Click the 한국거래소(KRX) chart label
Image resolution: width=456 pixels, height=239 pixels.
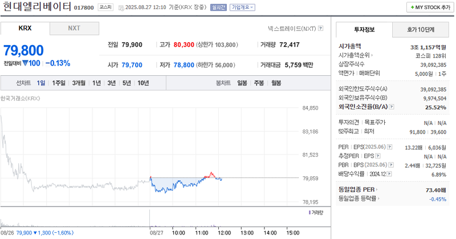(20, 98)
